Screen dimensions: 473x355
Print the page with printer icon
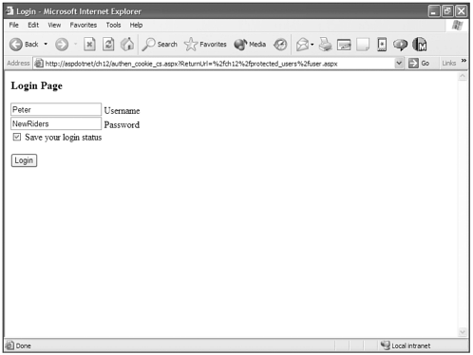tap(325, 45)
